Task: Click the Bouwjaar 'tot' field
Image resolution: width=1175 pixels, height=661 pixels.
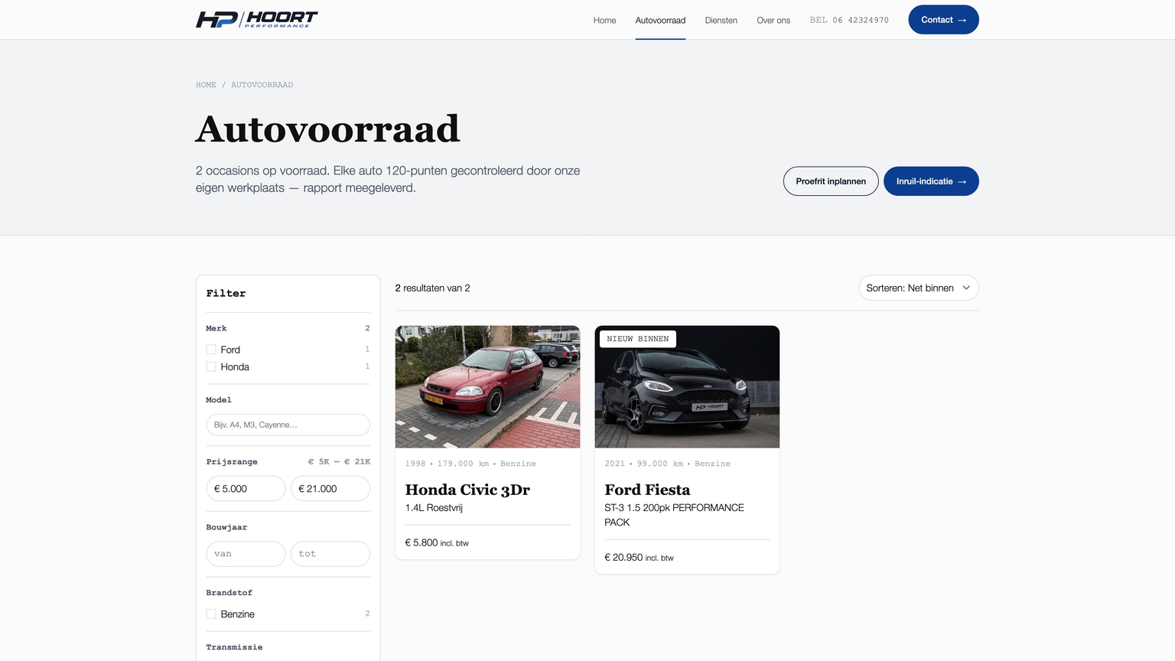Action: point(330,554)
